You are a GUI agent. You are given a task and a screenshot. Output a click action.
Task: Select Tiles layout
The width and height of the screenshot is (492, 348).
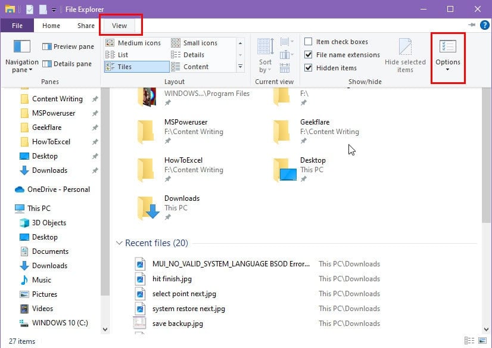click(136, 67)
